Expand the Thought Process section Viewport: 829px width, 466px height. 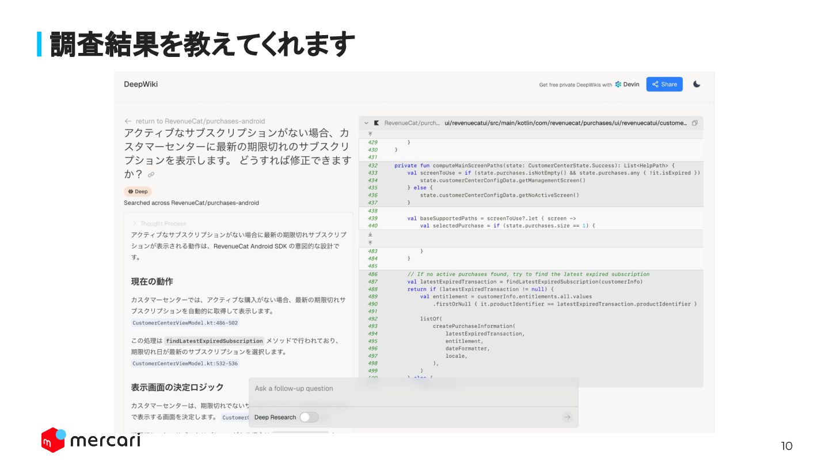point(159,224)
